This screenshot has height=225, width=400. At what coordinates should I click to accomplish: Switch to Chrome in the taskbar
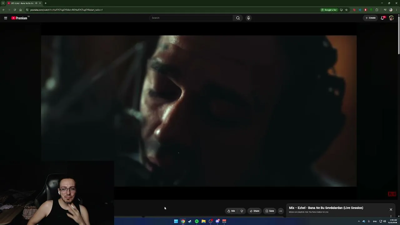click(183, 221)
